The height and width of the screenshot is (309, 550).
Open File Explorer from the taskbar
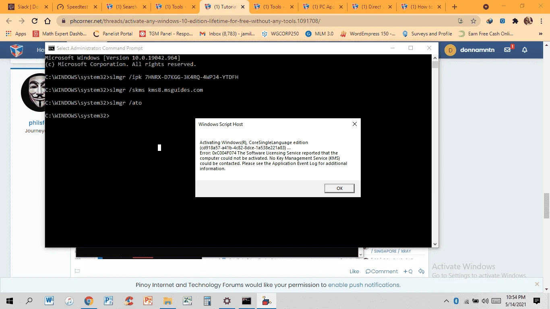[x=168, y=301]
